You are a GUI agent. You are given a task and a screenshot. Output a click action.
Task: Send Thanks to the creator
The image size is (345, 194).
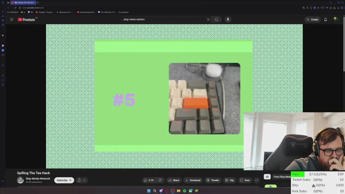(x=213, y=180)
